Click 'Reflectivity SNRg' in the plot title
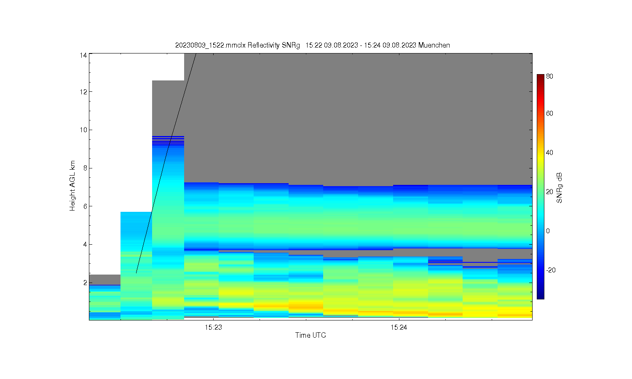The height and width of the screenshot is (379, 632). (x=274, y=45)
